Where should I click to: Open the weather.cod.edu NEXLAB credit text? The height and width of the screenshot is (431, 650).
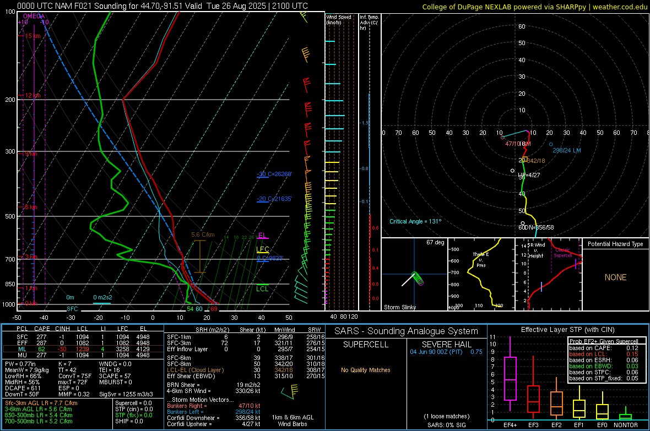[535, 7]
